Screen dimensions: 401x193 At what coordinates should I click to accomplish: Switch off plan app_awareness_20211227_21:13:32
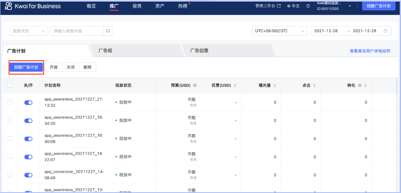coord(28,102)
